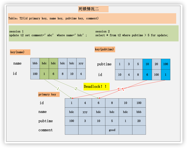Select the session 2 select statement text
The width and height of the screenshot is (187, 148).
pos(132,35)
